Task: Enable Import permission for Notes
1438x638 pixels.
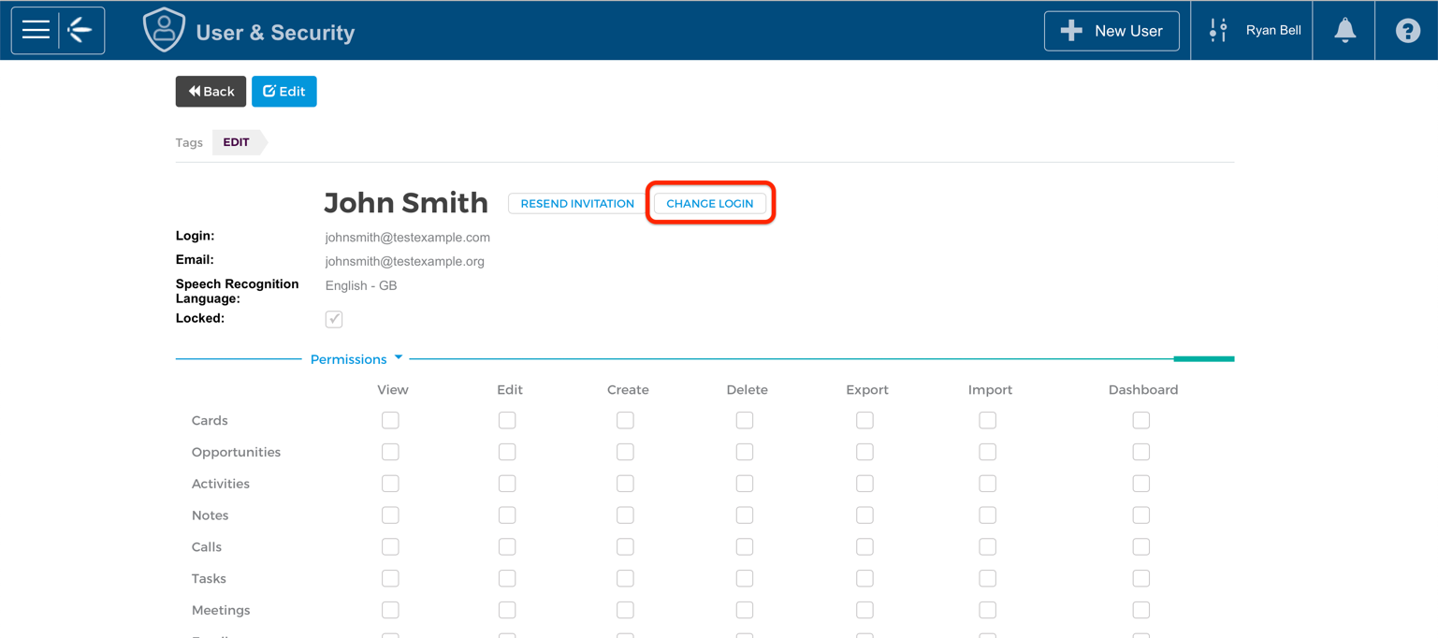Action: [x=987, y=515]
